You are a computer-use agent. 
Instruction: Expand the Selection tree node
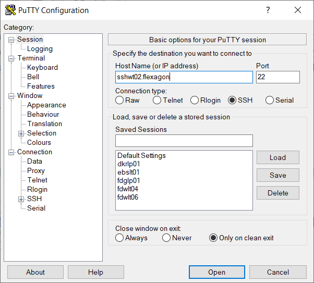point(21,133)
